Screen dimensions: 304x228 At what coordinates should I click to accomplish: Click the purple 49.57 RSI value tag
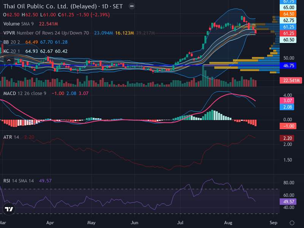(x=288, y=202)
